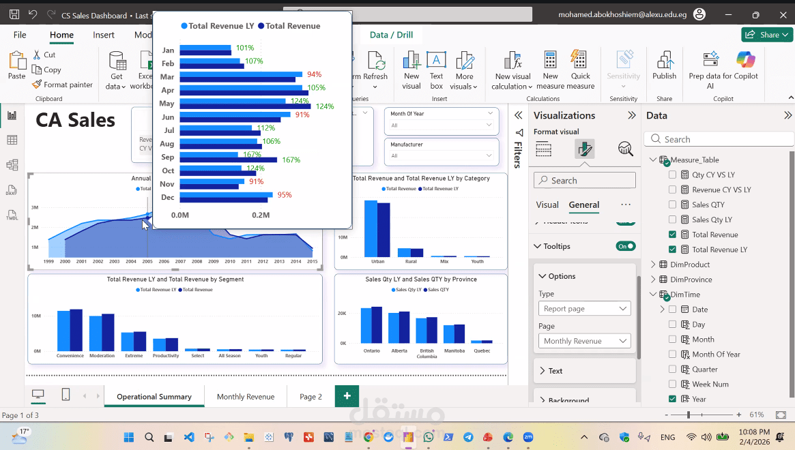The image size is (795, 450).
Task: Open Manufacturer slicer dropdown
Action: [x=441, y=155]
